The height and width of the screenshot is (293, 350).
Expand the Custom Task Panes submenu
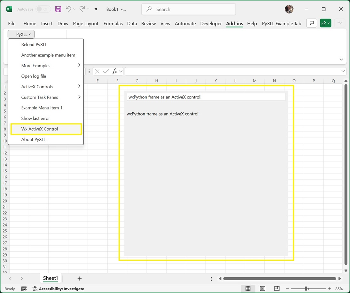point(46,97)
